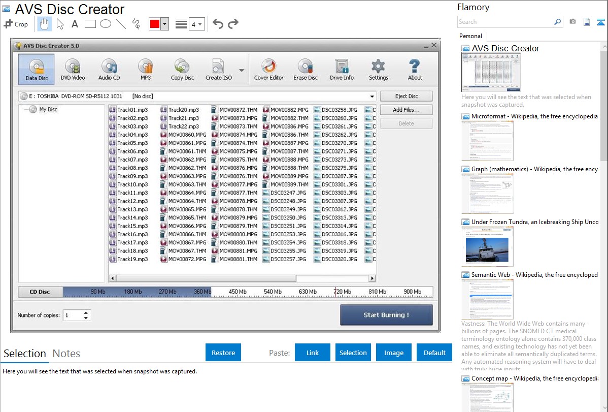Image resolution: width=608 pixels, height=412 pixels.
Task: Activate the hand pan tool
Action: 44,24
